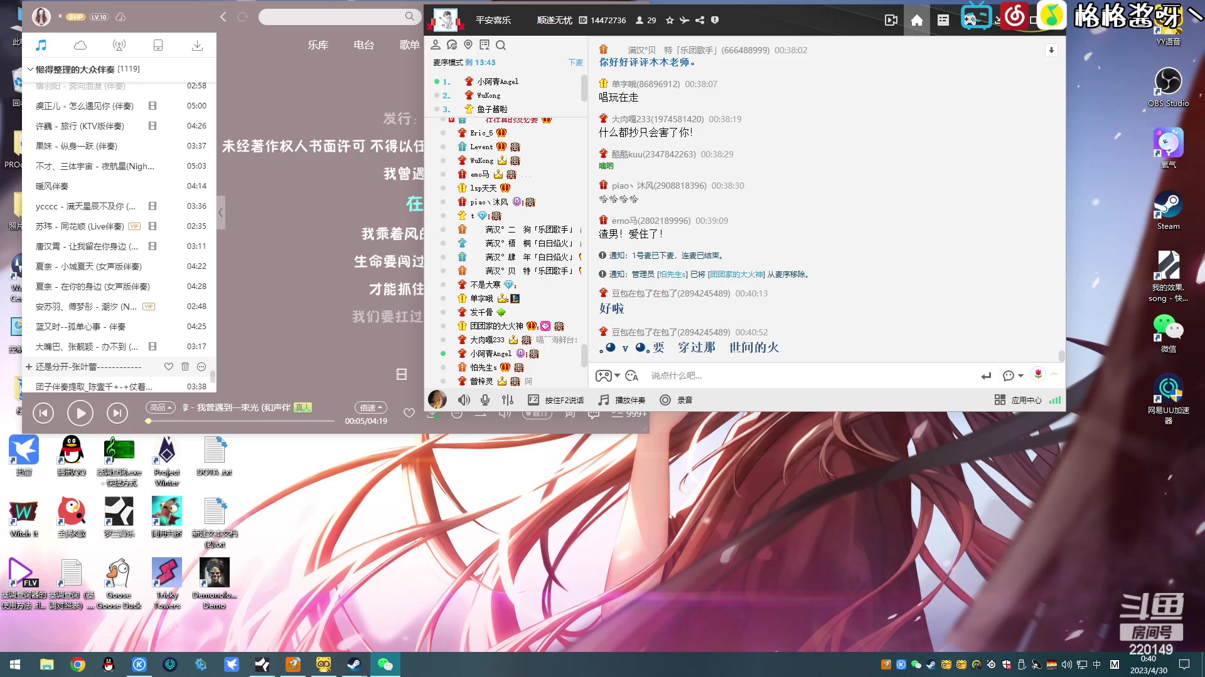
Task: Click the 说点什么吧 chat input
Action: [x=810, y=376]
